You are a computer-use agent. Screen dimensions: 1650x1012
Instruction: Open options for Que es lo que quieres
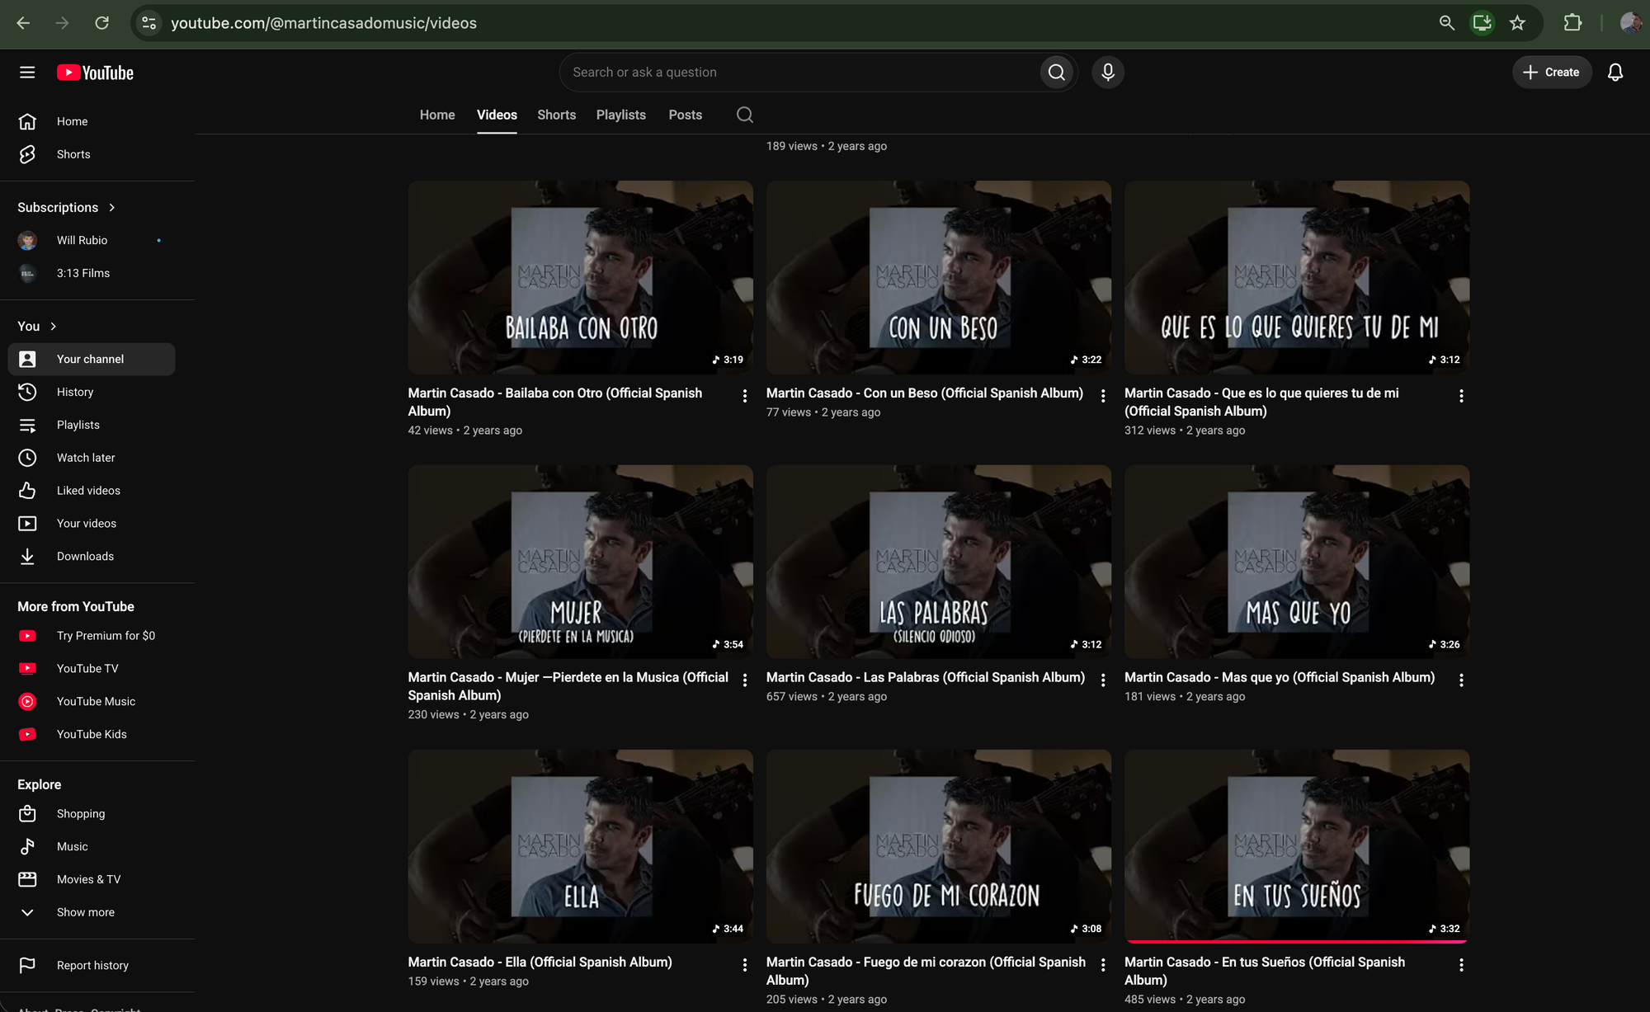pyautogui.click(x=1461, y=396)
